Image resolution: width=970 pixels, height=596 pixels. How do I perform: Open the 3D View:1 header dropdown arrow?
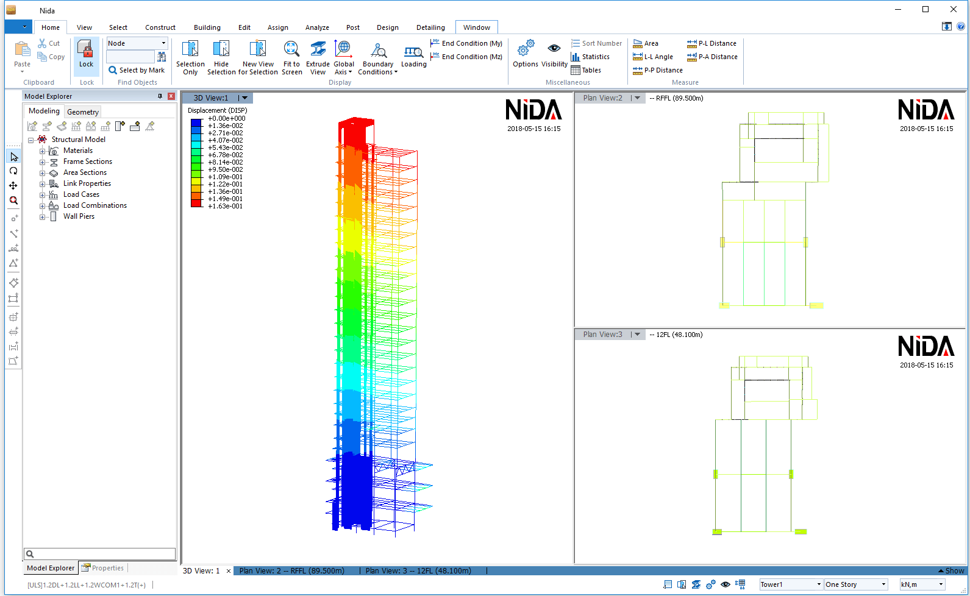[244, 98]
